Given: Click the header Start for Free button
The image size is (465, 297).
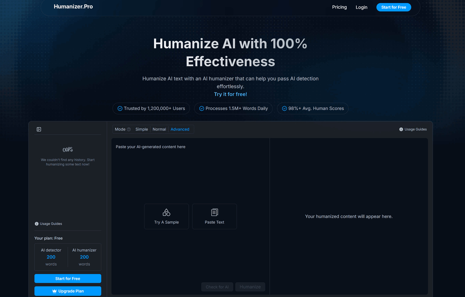Looking at the screenshot, I should coord(394,7).
